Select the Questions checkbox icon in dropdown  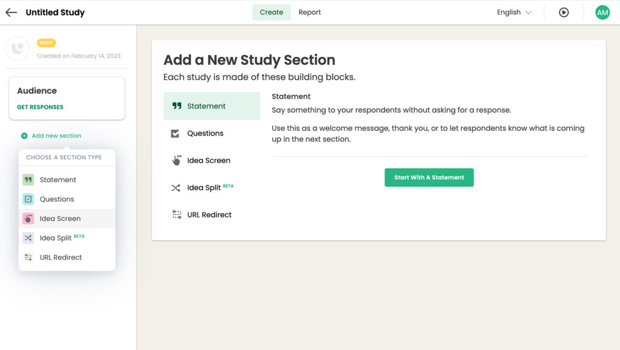coord(28,199)
